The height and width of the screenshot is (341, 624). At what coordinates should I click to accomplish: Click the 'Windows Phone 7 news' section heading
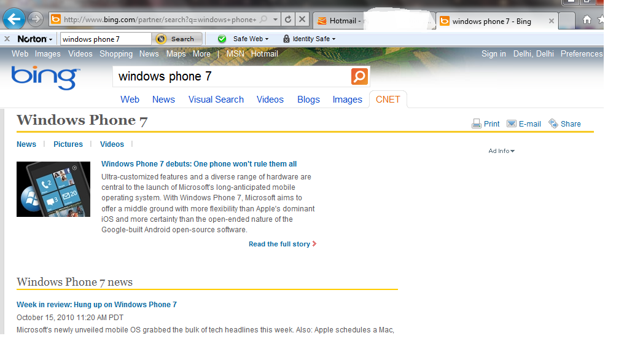(74, 282)
